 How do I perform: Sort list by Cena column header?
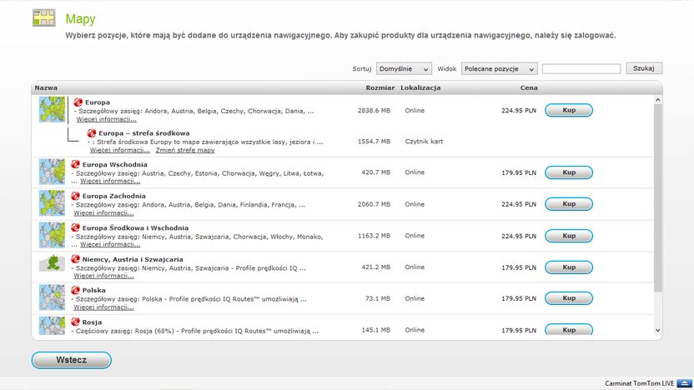coord(529,87)
